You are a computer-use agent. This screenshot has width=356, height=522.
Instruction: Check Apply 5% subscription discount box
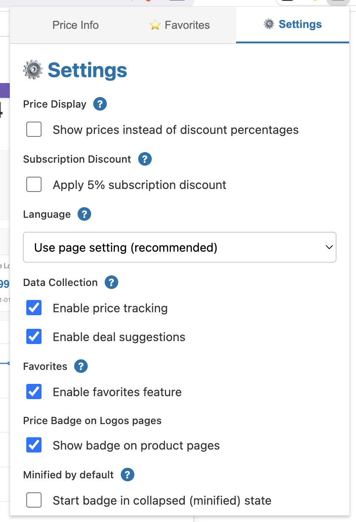pyautogui.click(x=34, y=185)
